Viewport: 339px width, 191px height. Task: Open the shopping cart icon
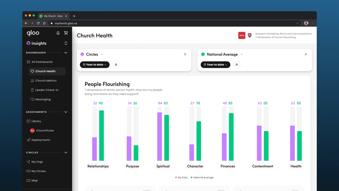coord(66,33)
